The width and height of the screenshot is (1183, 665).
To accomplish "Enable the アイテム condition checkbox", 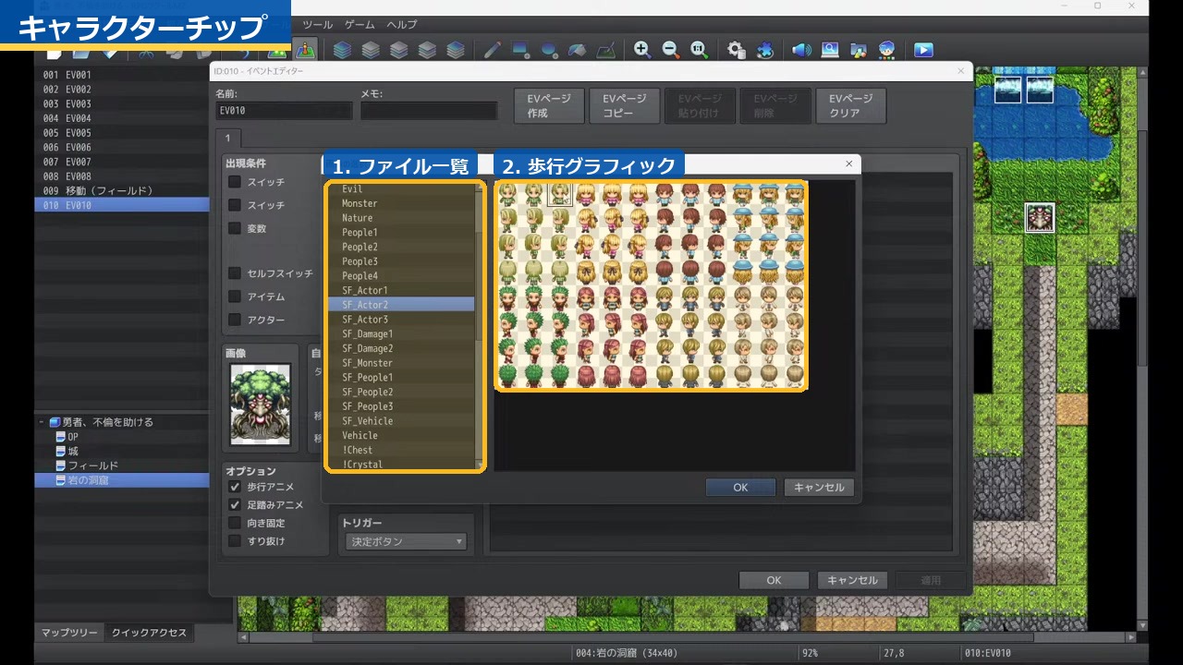I will pos(235,296).
